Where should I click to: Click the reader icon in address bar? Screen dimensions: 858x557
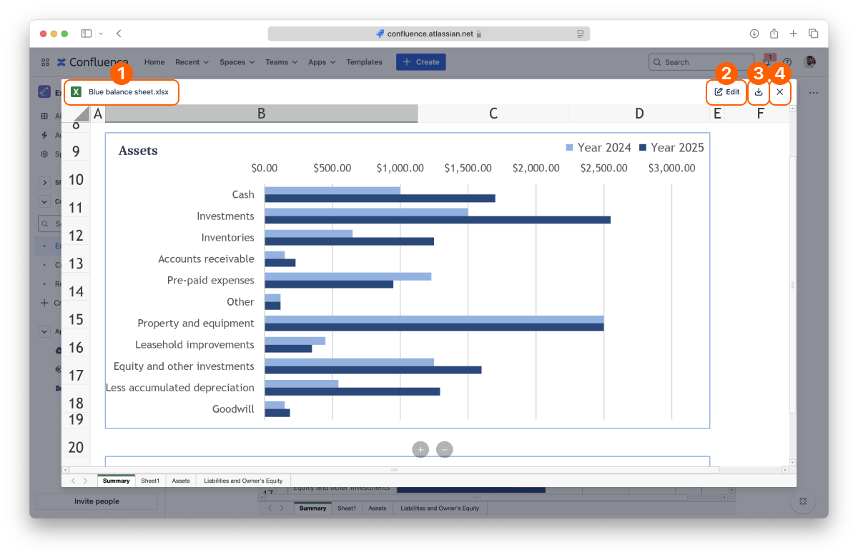tap(581, 34)
